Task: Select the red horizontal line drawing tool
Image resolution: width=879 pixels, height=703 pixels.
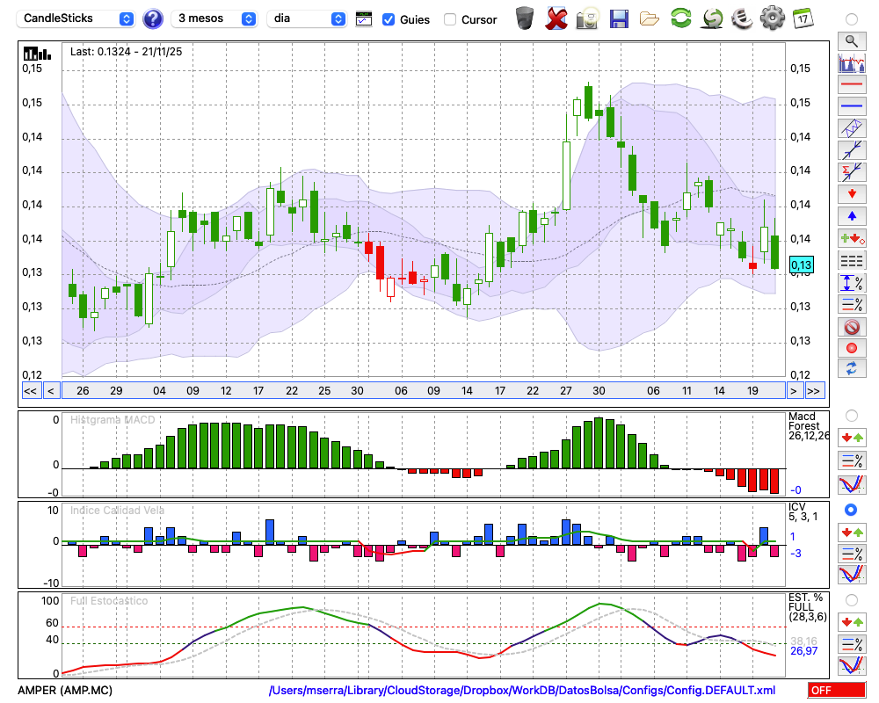Action: point(851,85)
